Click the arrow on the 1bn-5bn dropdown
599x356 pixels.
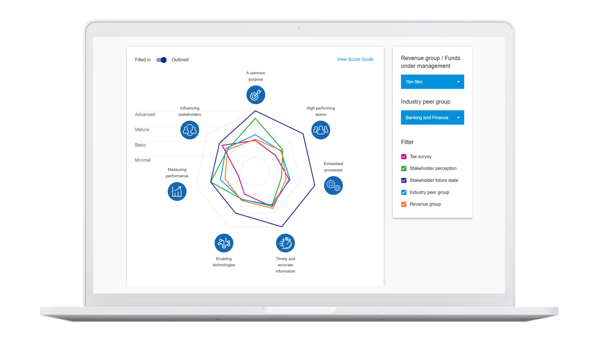click(458, 82)
